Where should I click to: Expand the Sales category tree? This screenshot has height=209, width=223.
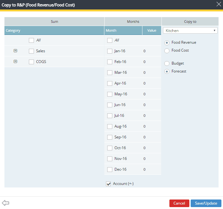coord(16,51)
